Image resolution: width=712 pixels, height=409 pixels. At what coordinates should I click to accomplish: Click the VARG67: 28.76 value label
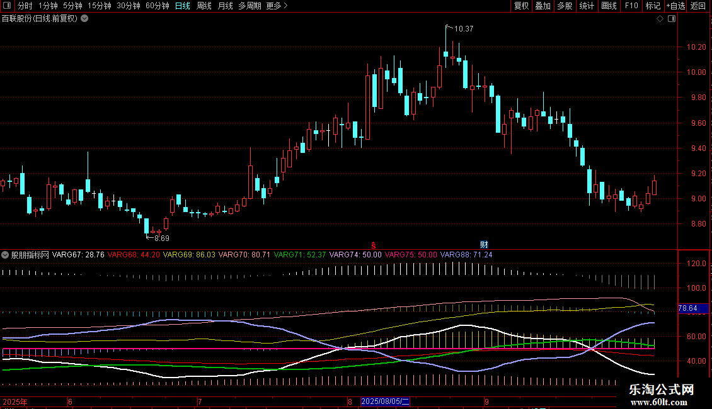78,255
